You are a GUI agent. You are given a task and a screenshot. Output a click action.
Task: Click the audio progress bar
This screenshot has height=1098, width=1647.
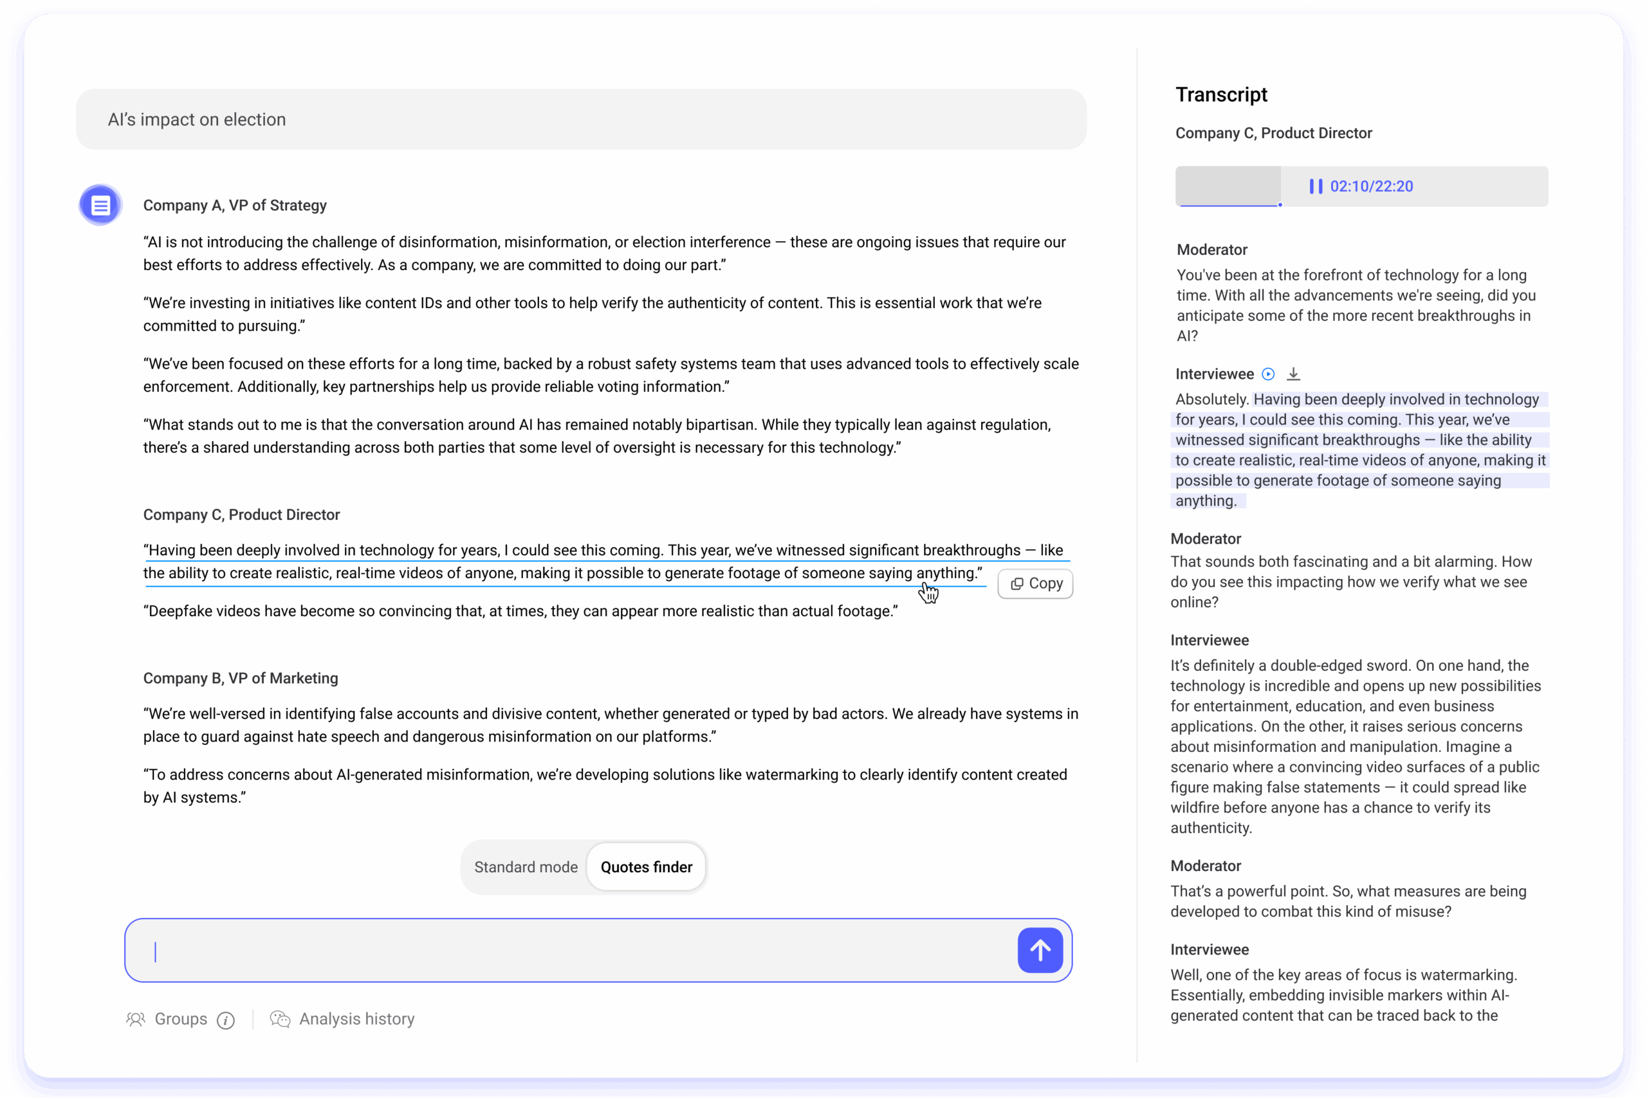click(x=1361, y=187)
